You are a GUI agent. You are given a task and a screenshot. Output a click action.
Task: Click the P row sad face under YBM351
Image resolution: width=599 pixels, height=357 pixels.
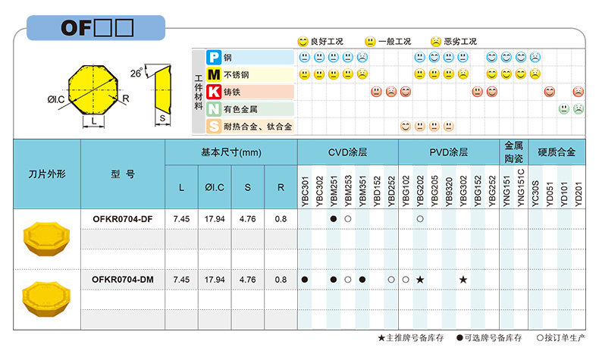click(x=362, y=58)
